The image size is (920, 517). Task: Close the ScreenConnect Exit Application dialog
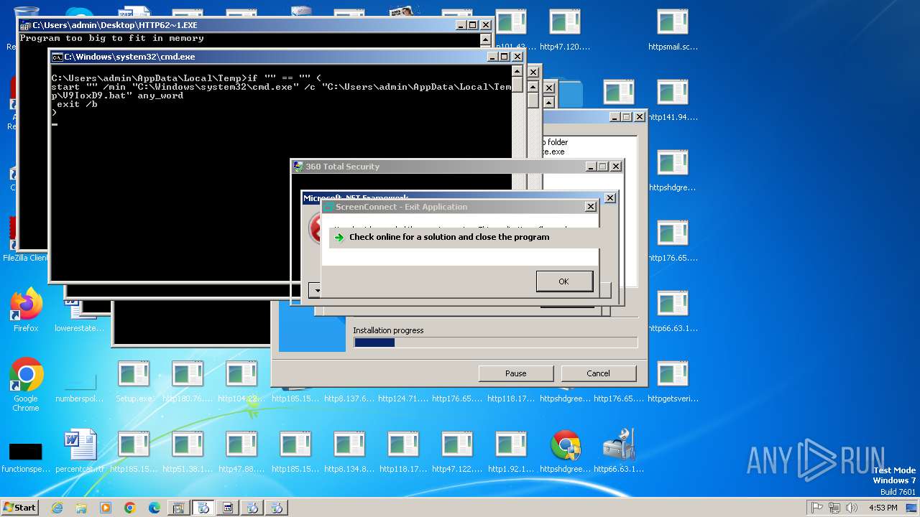coord(591,207)
